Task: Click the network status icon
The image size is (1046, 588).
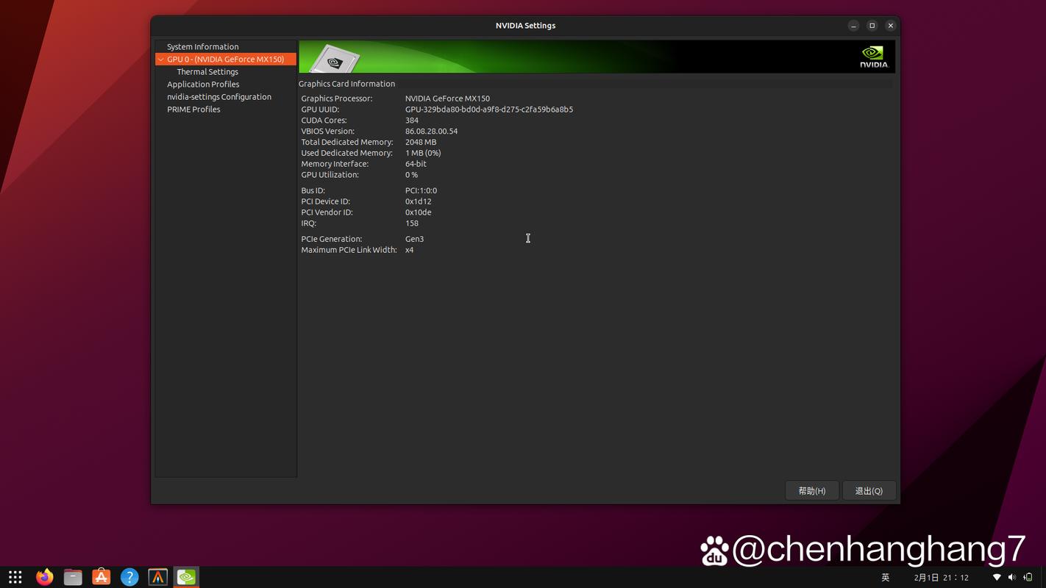Action: [997, 578]
